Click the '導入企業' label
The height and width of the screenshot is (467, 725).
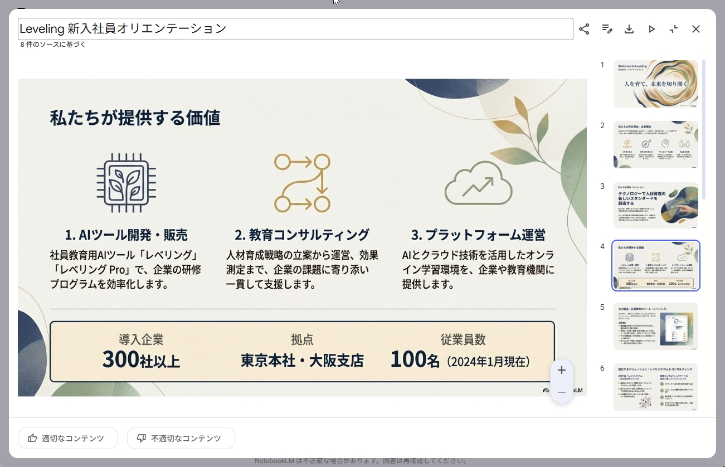[x=141, y=339]
